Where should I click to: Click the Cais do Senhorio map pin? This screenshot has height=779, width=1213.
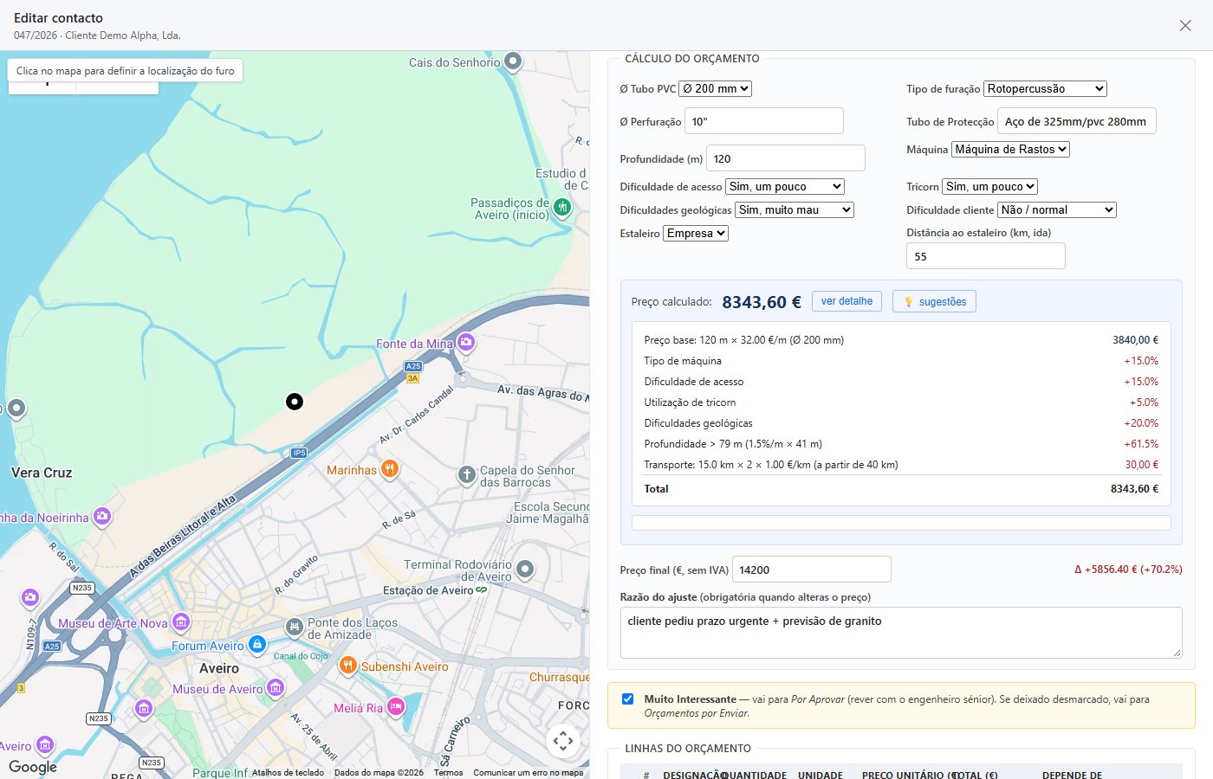513,61
